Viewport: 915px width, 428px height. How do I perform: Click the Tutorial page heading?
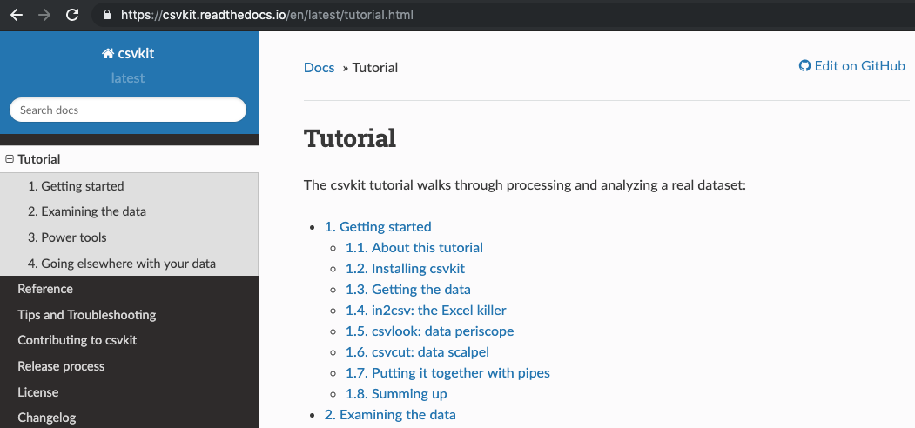[350, 138]
